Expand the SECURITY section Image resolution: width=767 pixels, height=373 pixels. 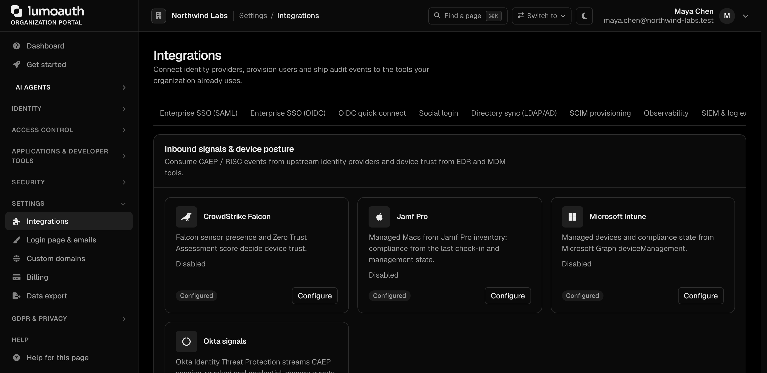click(x=69, y=182)
